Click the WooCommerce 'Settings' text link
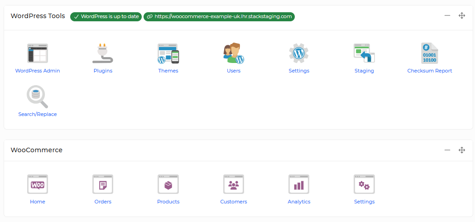The height and width of the screenshot is (222, 475). 365,202
